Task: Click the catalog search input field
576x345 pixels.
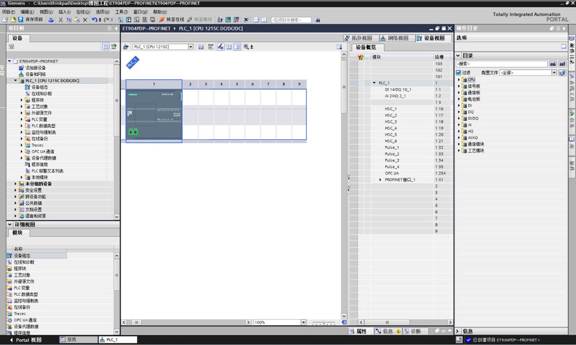Action: [502, 64]
